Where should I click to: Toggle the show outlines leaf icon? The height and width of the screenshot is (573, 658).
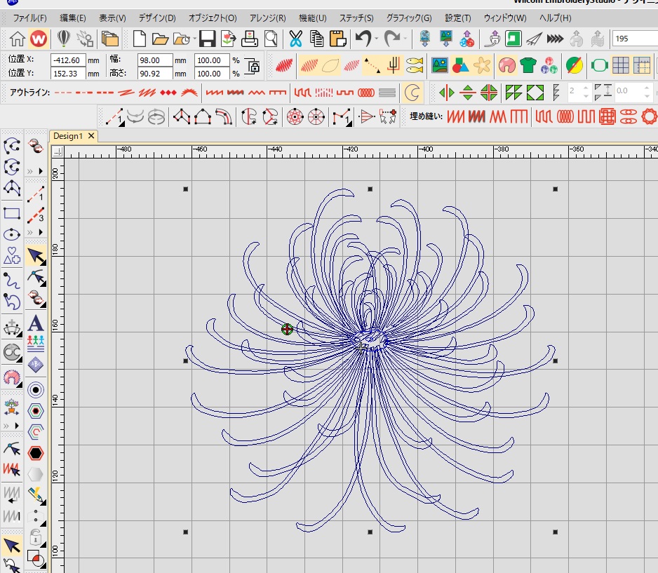point(330,65)
